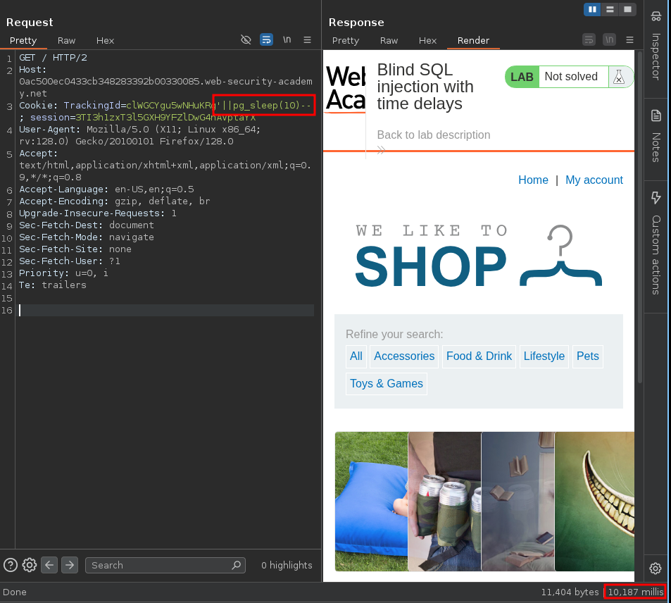Select top-bottom split layout icon
Image resolution: width=671 pixels, height=603 pixels.
(610, 9)
